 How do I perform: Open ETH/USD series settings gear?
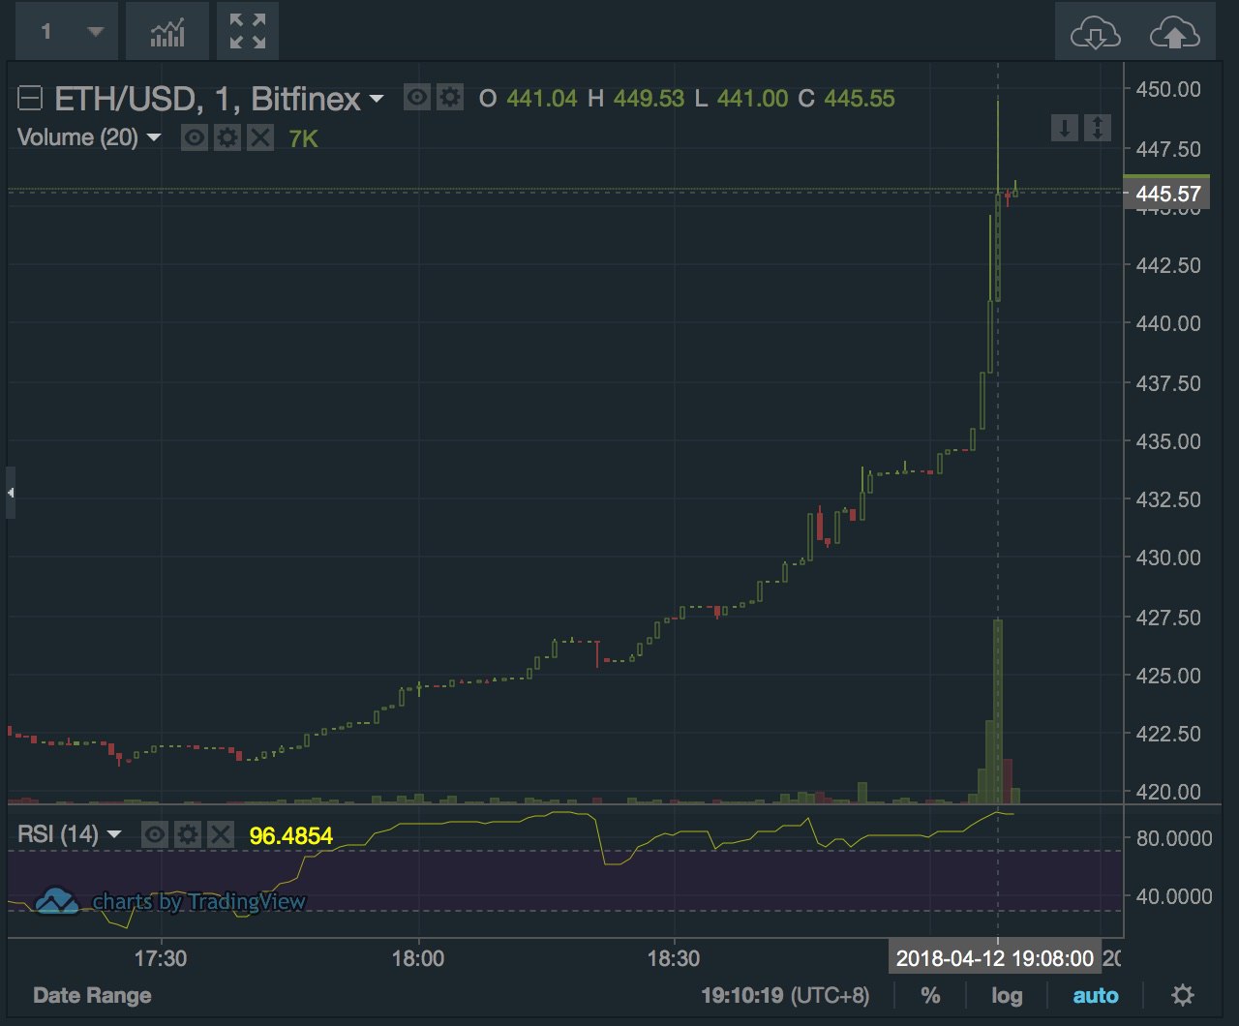point(449,98)
